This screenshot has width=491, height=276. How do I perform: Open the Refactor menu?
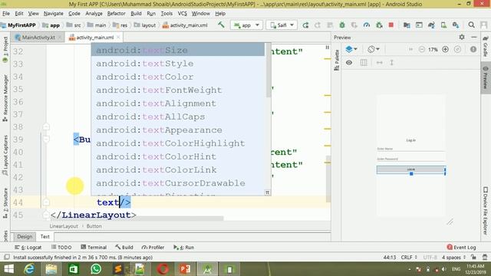pos(116,14)
